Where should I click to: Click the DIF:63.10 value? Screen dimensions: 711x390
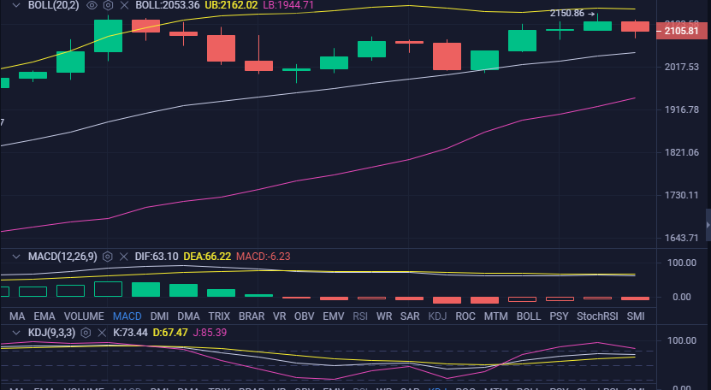coord(157,257)
